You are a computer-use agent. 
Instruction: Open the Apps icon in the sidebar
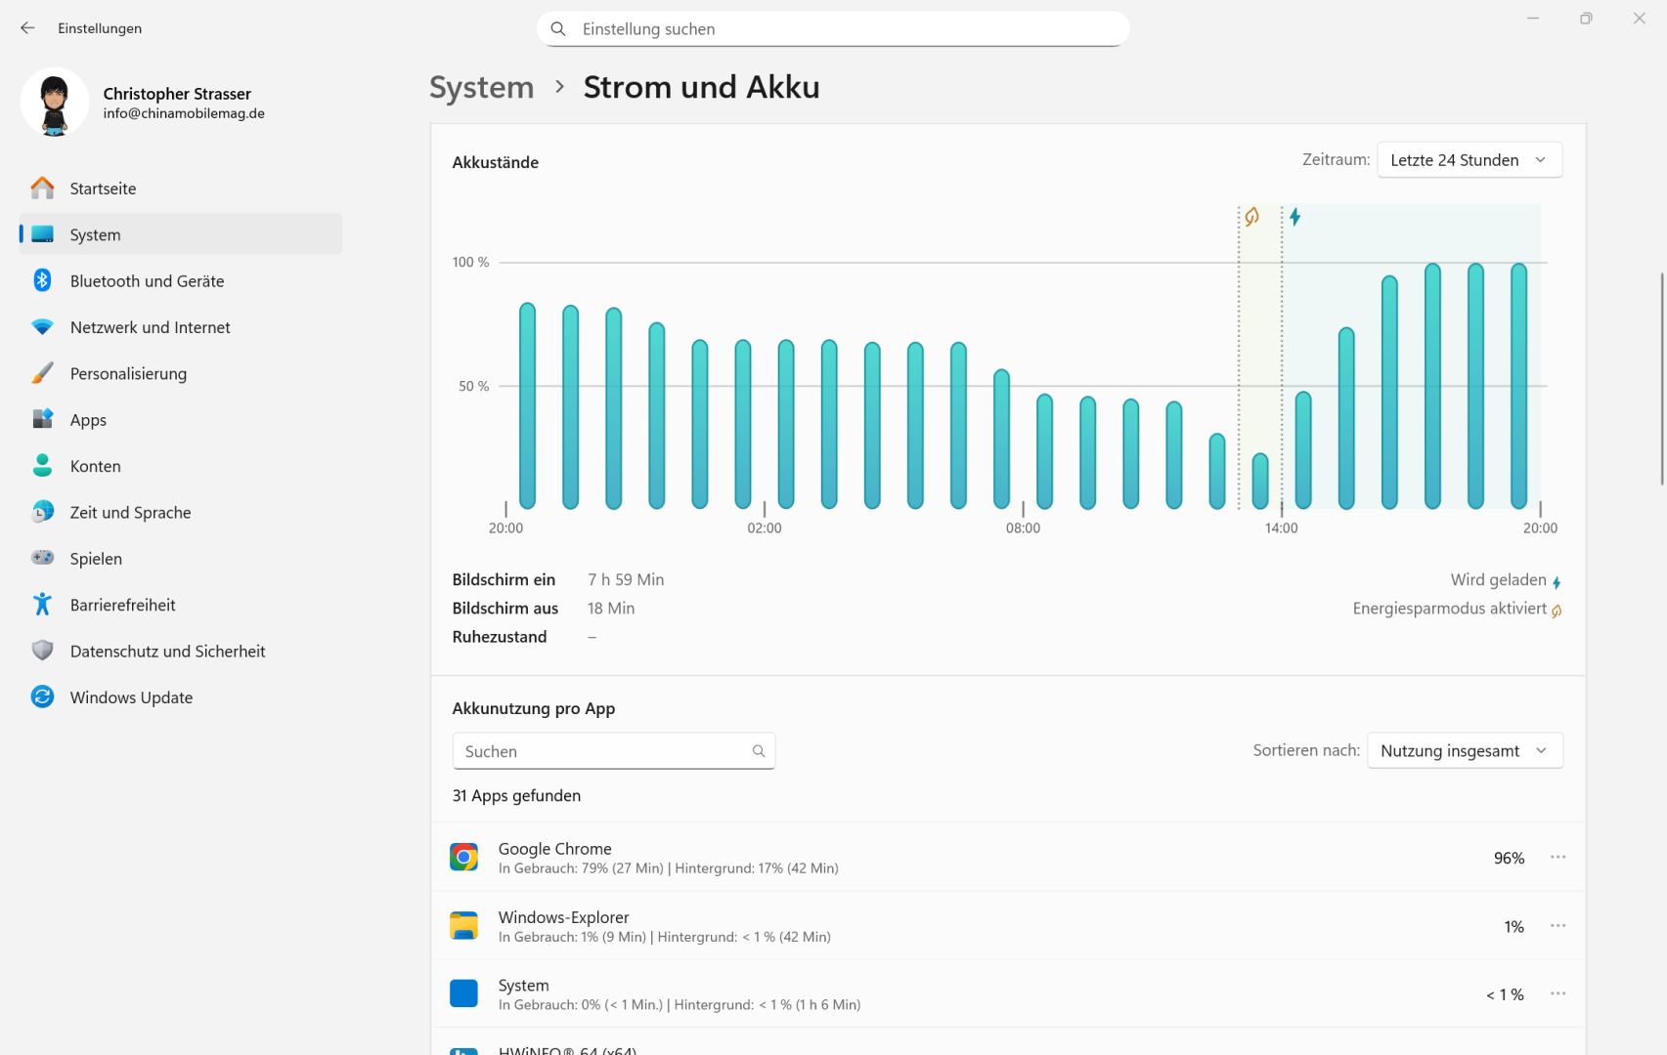tap(42, 419)
